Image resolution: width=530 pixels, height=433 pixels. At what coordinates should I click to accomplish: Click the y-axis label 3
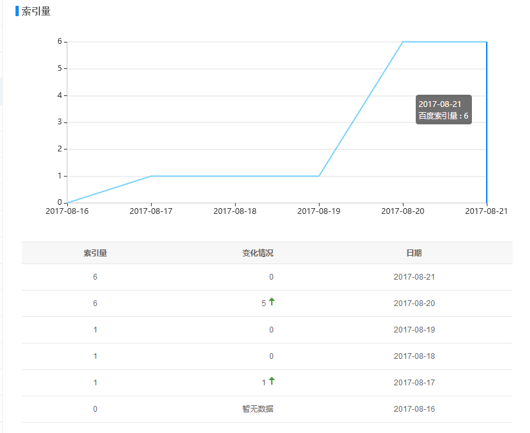click(60, 122)
